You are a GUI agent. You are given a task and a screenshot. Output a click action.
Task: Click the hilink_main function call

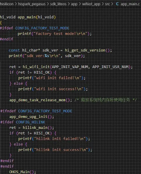[35, 128]
